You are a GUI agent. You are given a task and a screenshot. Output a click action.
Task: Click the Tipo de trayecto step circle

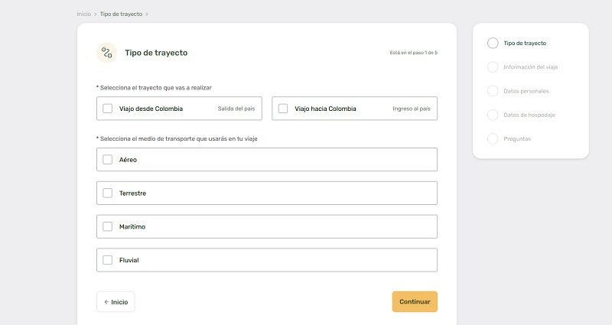[493, 43]
